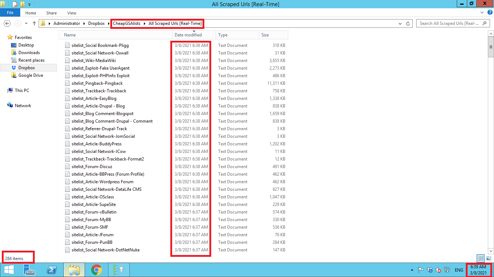Select file sitelist_Forum-Discuz
This screenshot has height=277, width=494.
[92, 167]
